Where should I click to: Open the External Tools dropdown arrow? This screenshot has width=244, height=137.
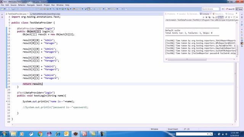click(x=71, y=9)
